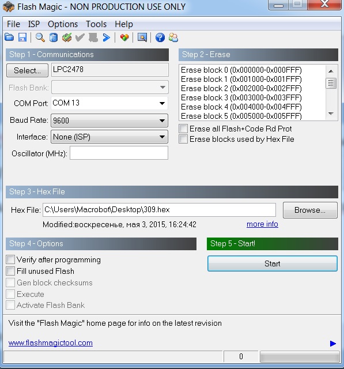Click the erase block list scrollbar down arrow
This screenshot has height=369, width=344.
(331, 114)
